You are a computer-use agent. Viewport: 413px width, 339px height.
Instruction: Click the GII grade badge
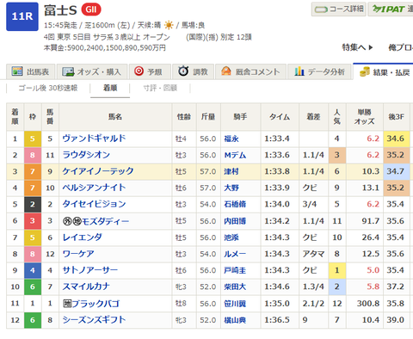[x=91, y=9]
